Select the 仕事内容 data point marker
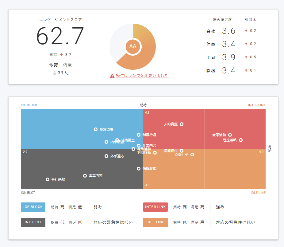Image resolution: width=284 pixels, height=247 pixels. click(139, 146)
